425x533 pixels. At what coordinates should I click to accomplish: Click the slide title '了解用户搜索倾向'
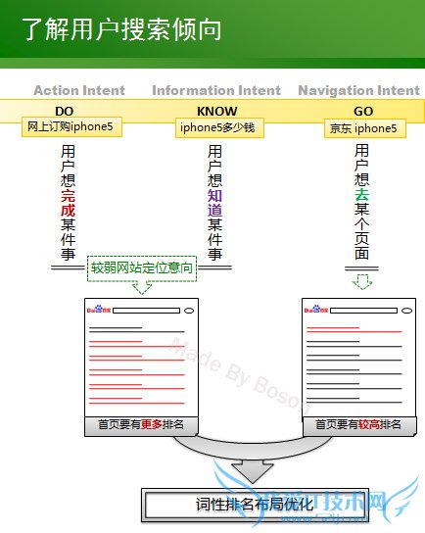point(121,30)
